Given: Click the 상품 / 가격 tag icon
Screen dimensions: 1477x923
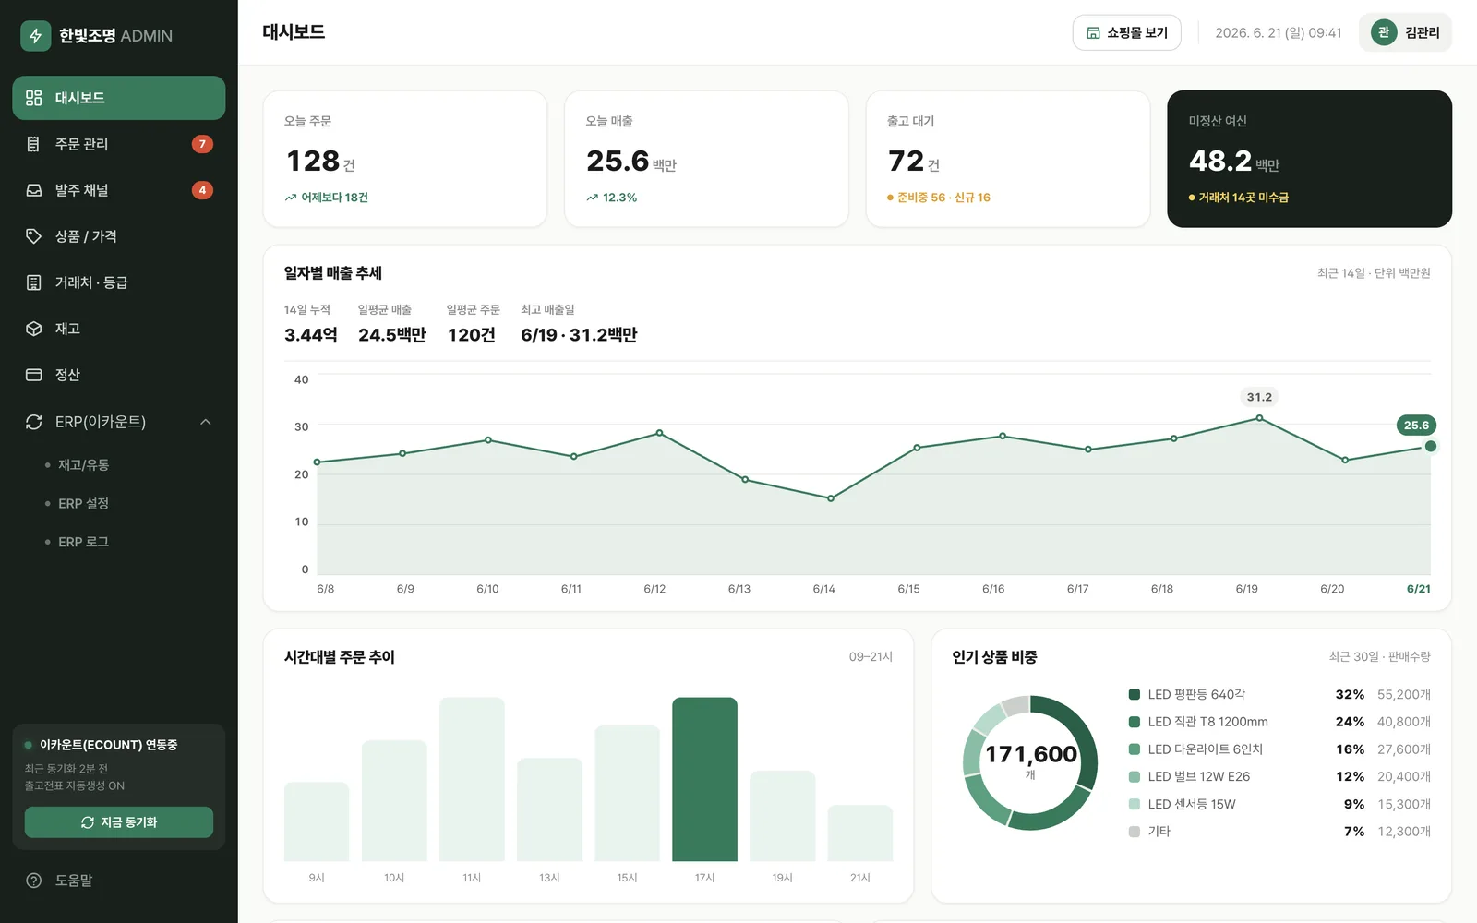Looking at the screenshot, I should pos(34,236).
